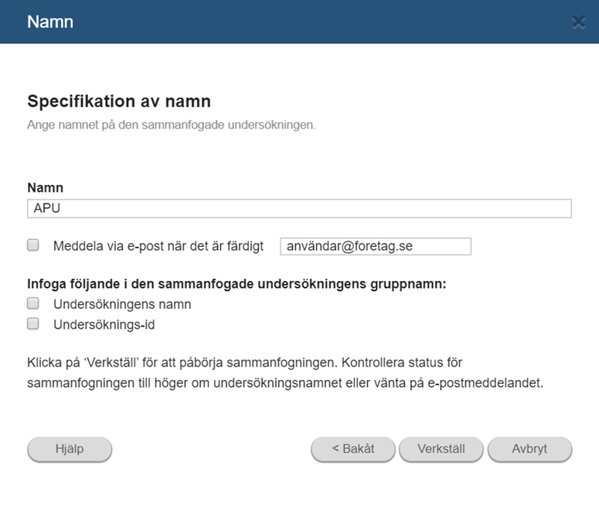Tick the Undersökningens namn checkbox

[x=33, y=303]
